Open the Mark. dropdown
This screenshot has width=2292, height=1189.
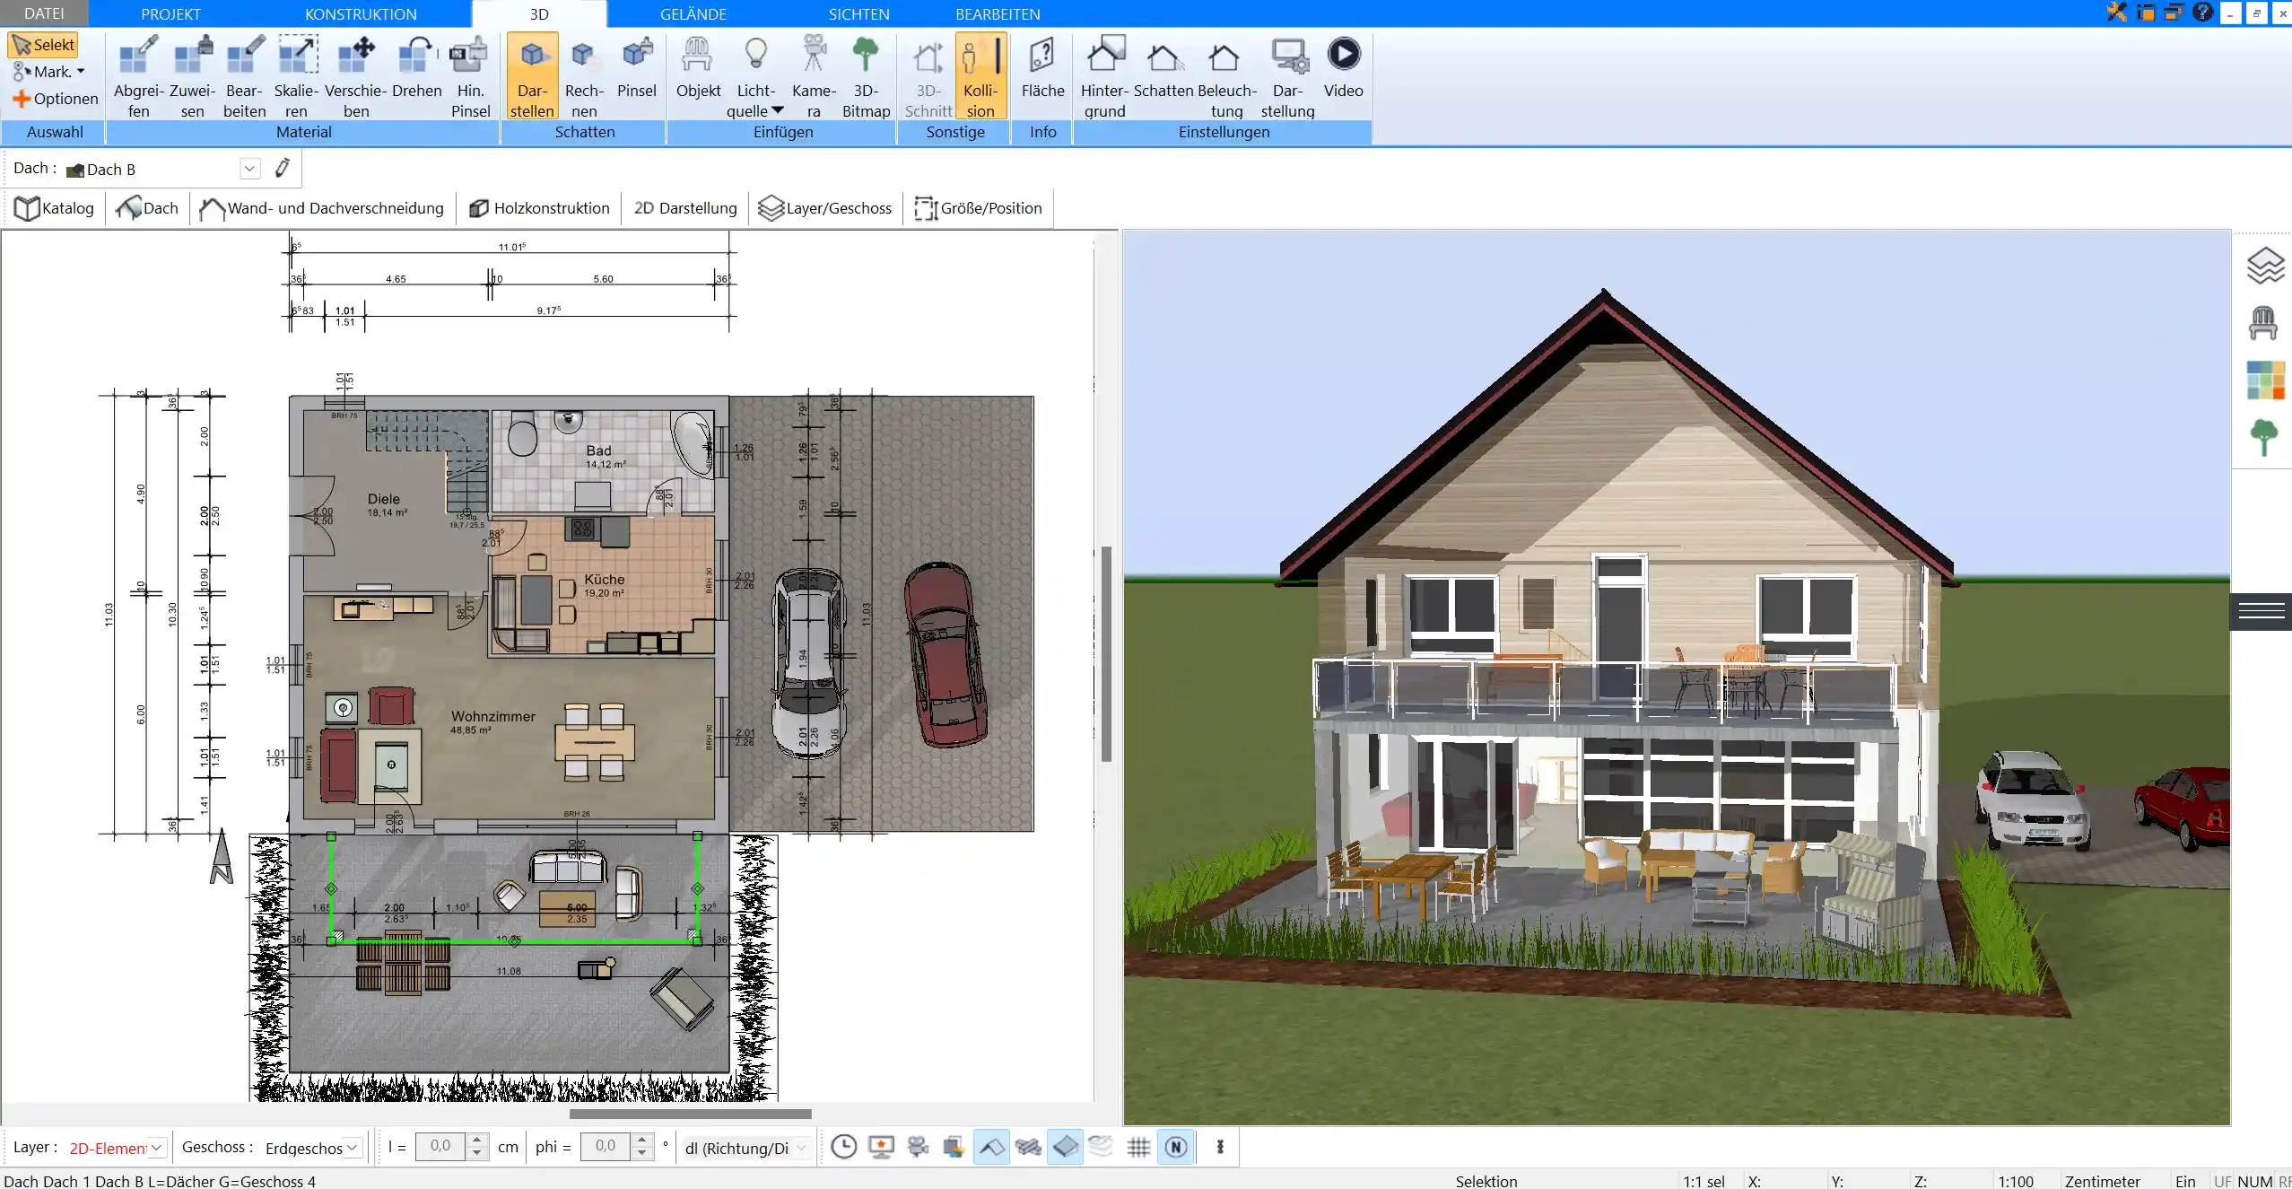[x=49, y=72]
